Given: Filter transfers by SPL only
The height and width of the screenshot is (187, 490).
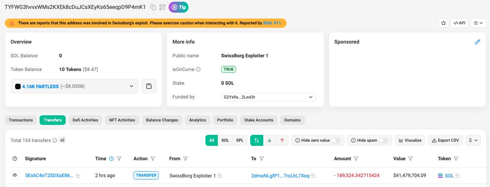Looking at the screenshot, I should pos(240,140).
